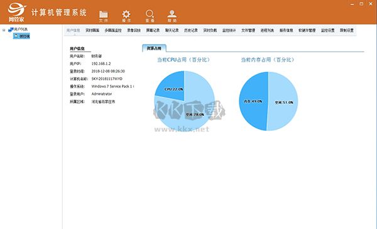Click the region value 河北省石家庄市
The image size is (377, 229).
(103, 102)
